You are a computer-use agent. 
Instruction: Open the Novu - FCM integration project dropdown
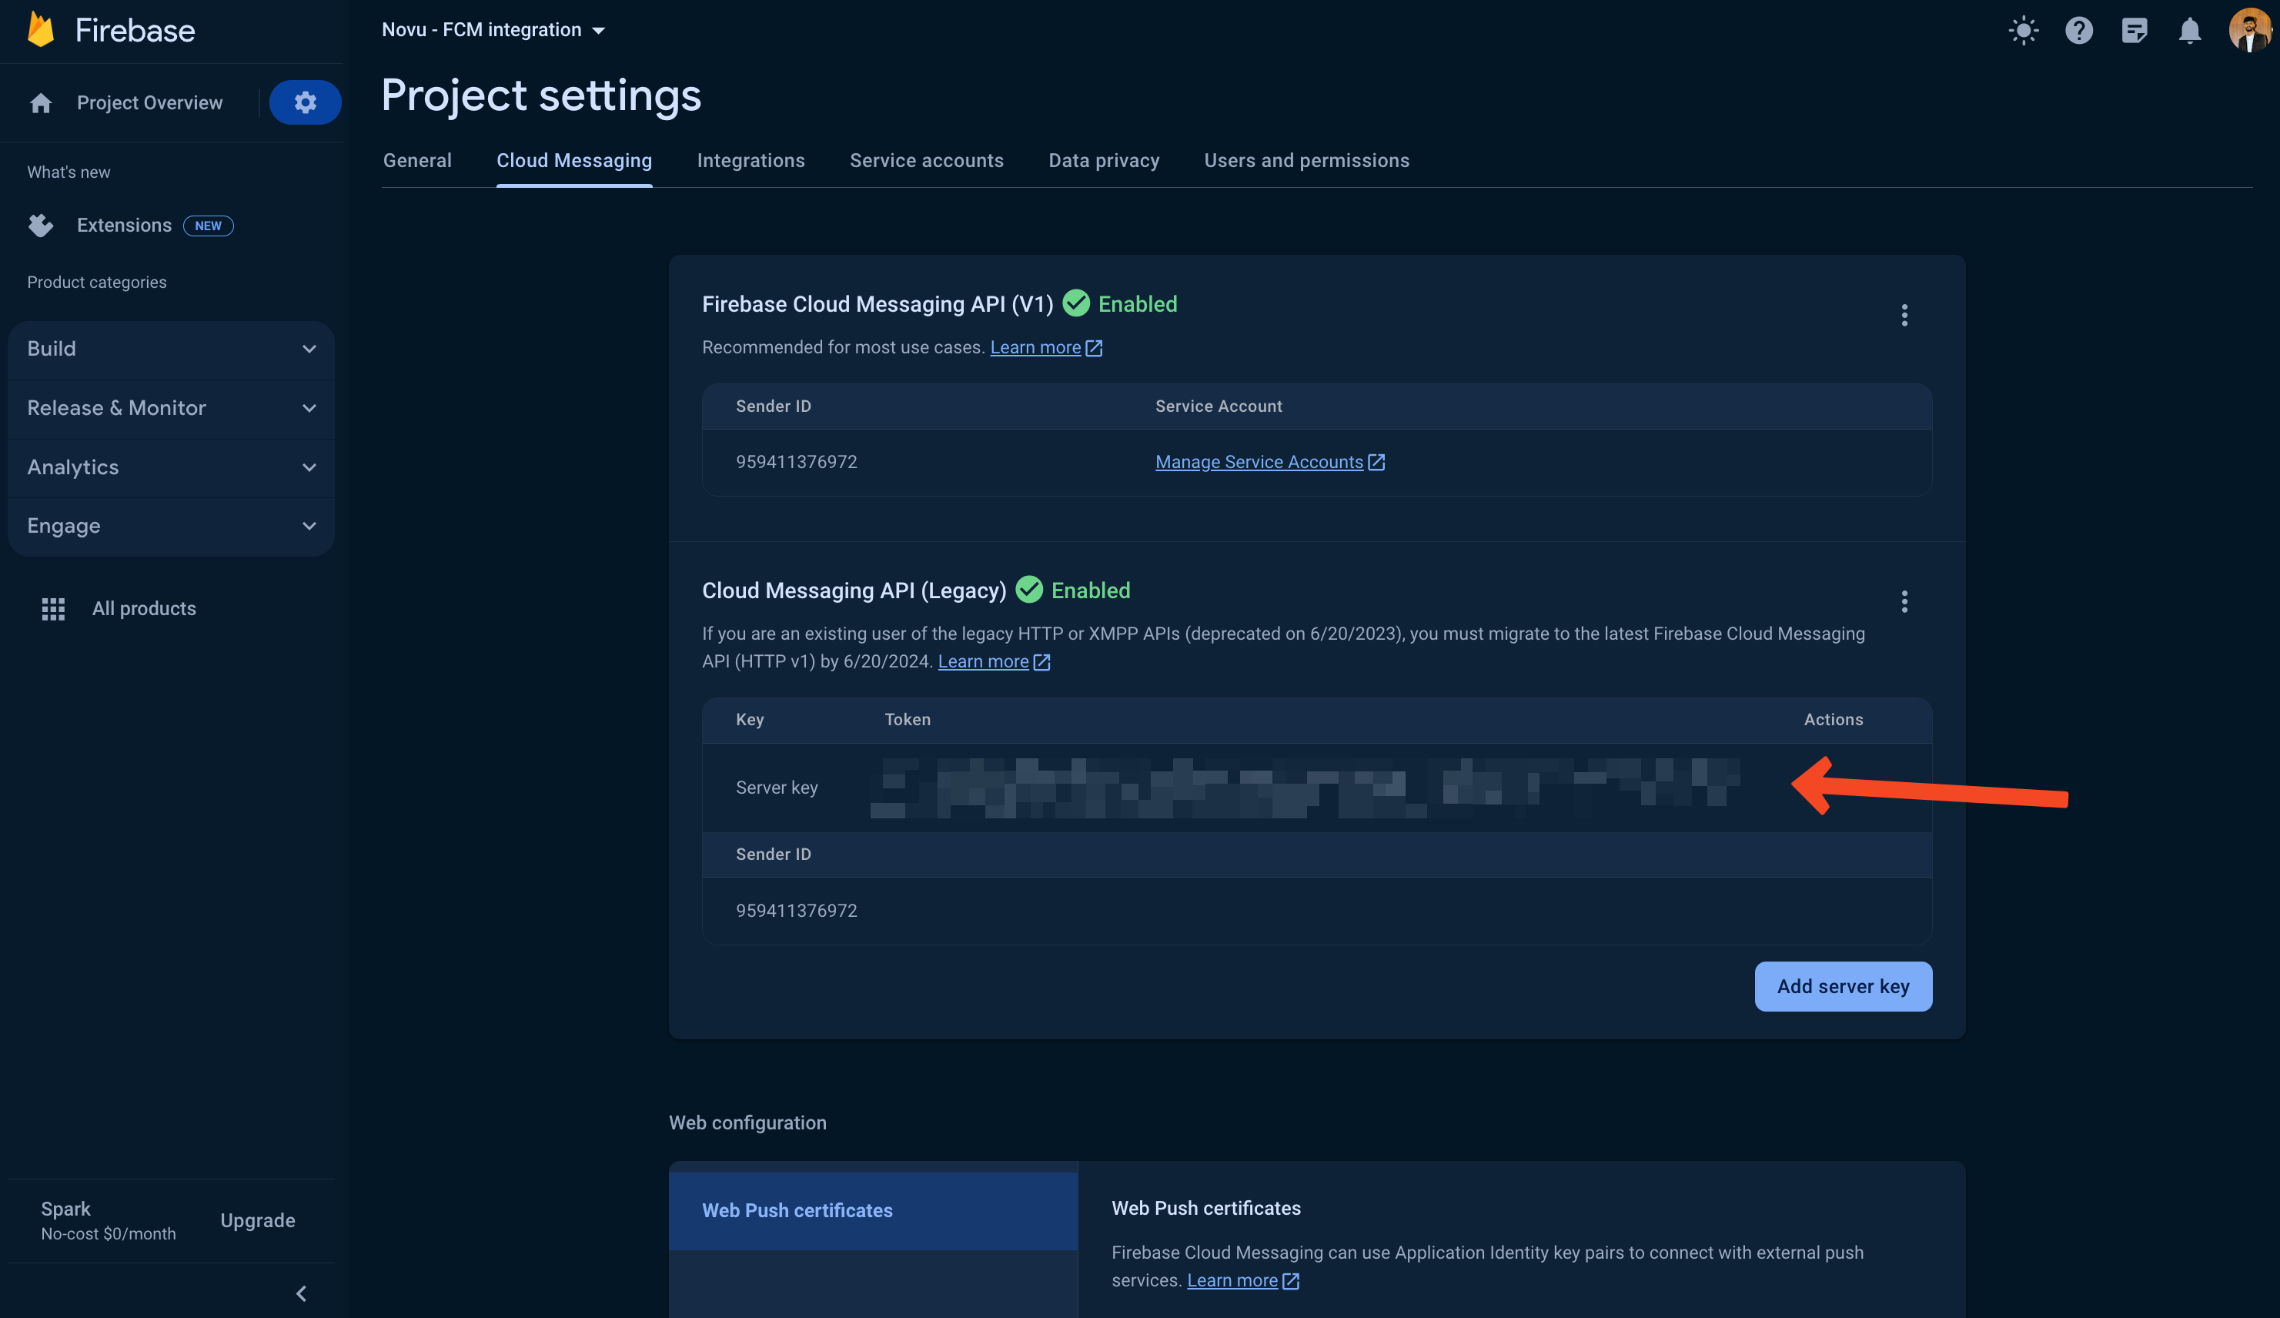click(x=493, y=30)
